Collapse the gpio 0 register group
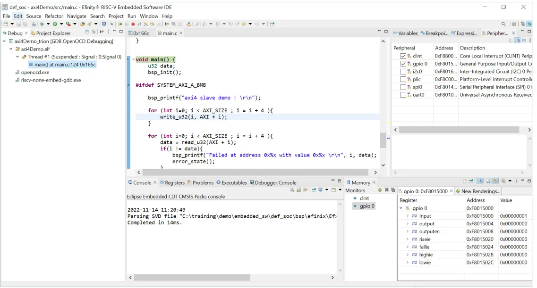Viewport: 537px width, 288px height. 401,208
